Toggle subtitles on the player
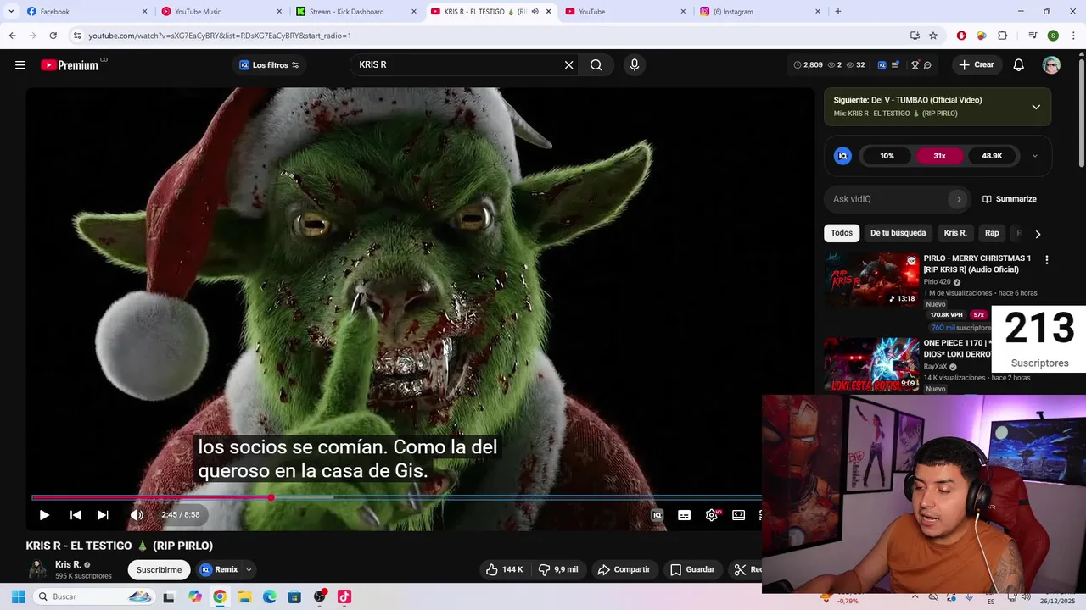Image resolution: width=1086 pixels, height=610 pixels. [x=684, y=515]
